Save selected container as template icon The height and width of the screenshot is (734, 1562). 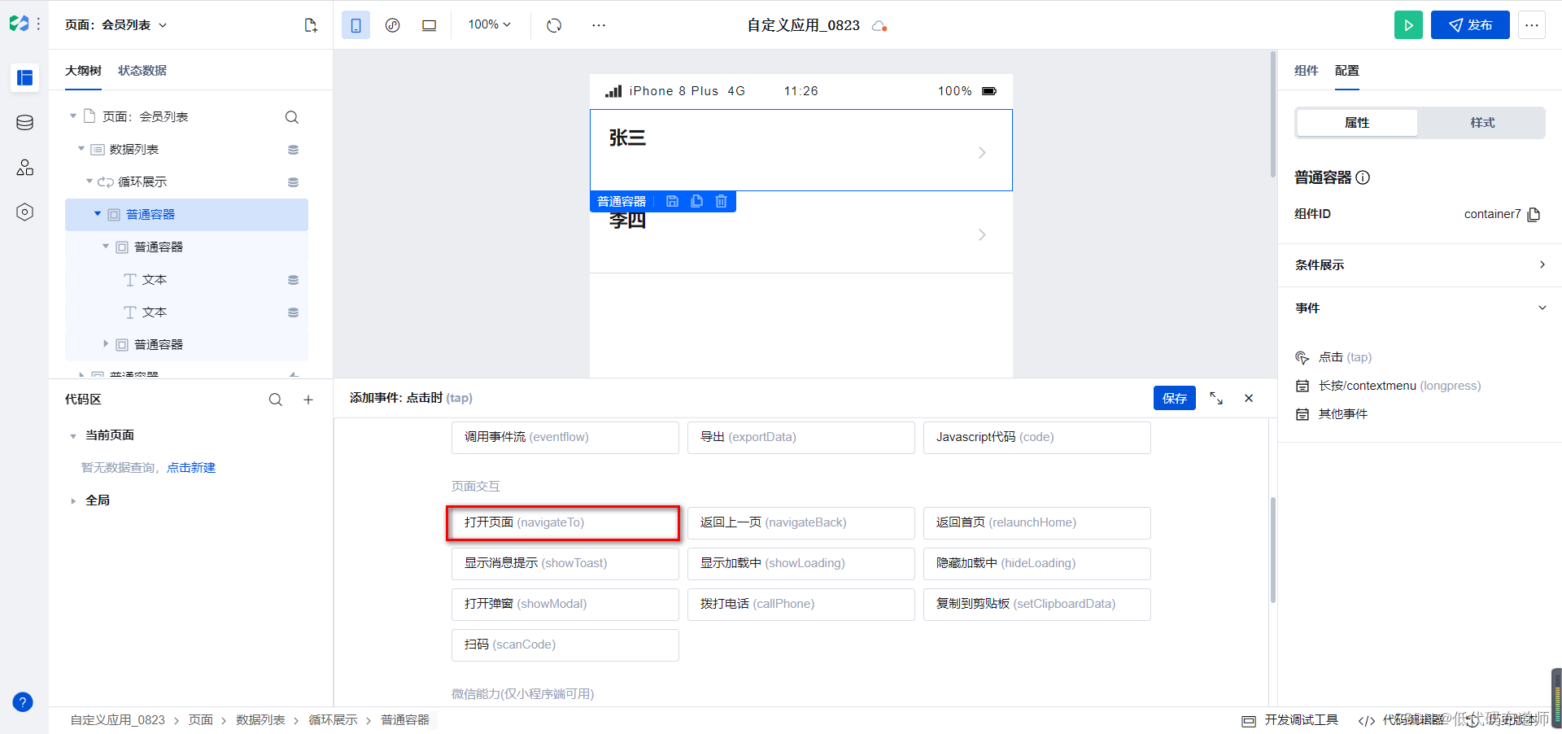click(x=672, y=201)
